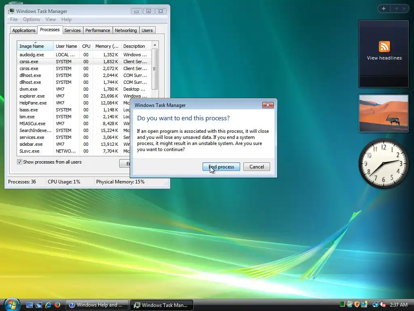
Task: Sort by User Name column header
Action: tap(67, 46)
